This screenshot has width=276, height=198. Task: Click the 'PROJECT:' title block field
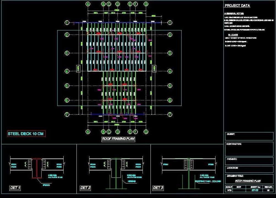(x=249, y=161)
